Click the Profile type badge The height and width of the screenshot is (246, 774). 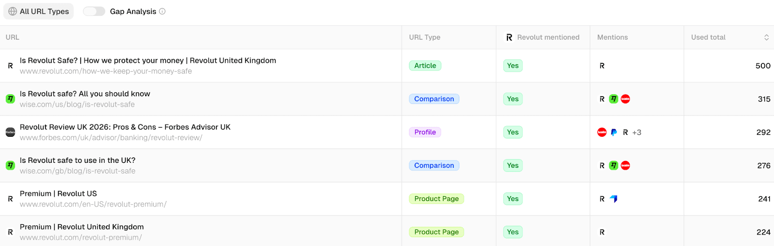[x=425, y=132]
